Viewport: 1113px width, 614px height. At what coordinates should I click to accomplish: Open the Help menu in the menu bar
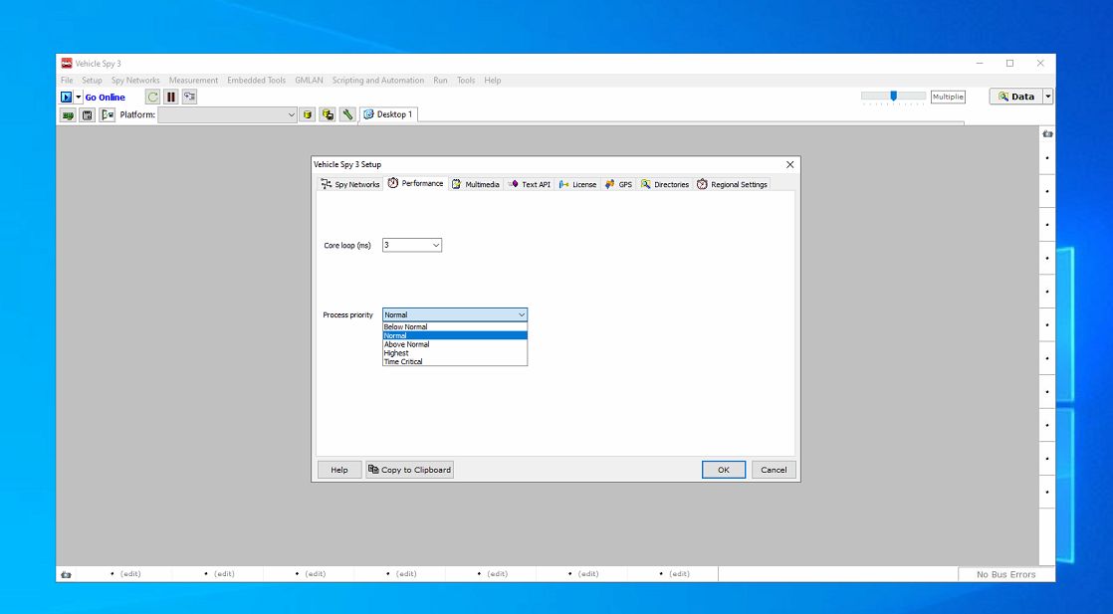click(x=493, y=81)
